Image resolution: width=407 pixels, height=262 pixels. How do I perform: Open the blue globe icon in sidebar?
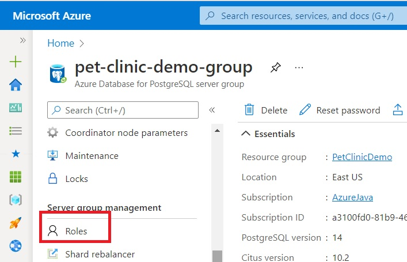[16, 246]
